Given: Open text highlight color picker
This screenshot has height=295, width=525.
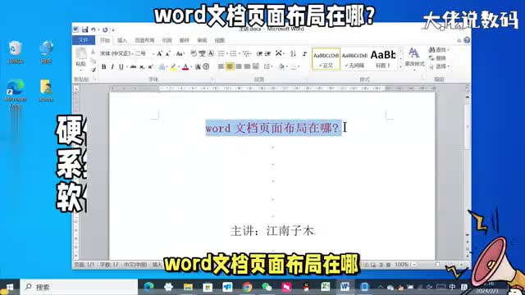Looking at the screenshot, I should coord(175,67).
